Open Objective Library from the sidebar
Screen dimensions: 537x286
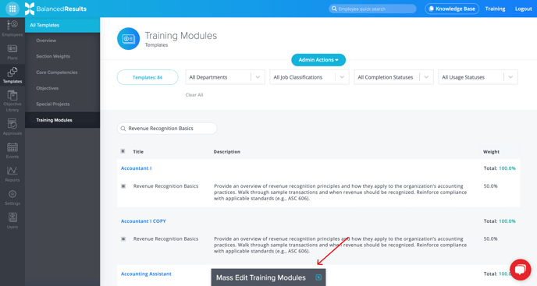coord(12,101)
